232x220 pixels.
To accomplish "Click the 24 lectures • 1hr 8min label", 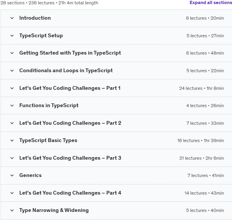I will [202, 88].
